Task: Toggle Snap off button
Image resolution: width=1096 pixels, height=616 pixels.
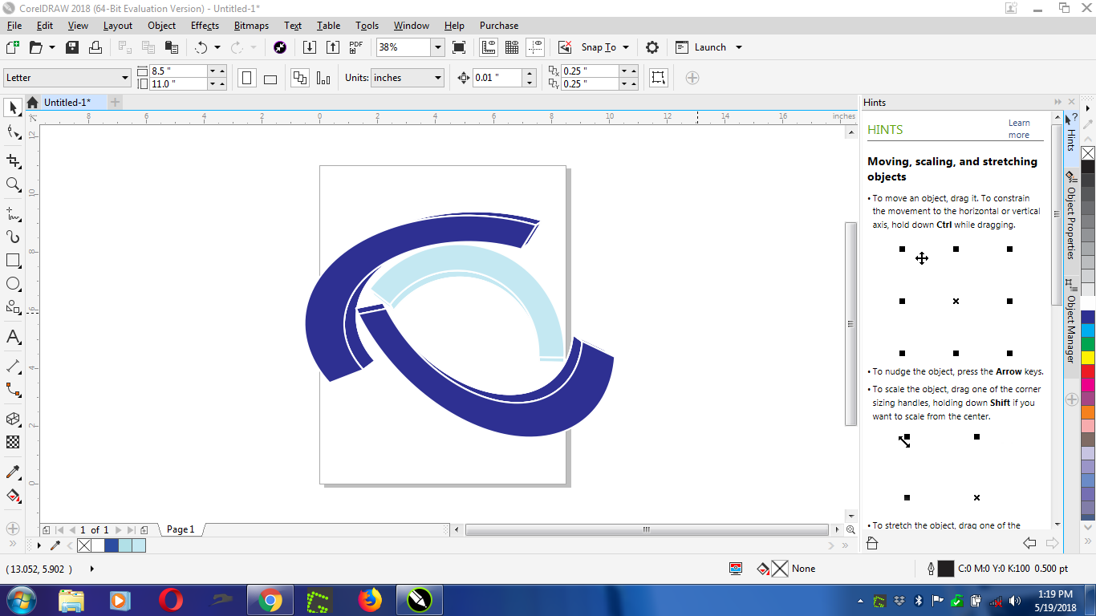Action: (565, 47)
